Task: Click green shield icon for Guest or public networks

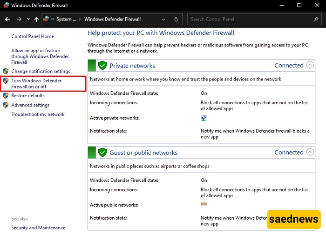Action: click(102, 153)
